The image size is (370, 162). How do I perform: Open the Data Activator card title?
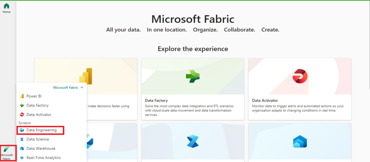[x=265, y=101]
